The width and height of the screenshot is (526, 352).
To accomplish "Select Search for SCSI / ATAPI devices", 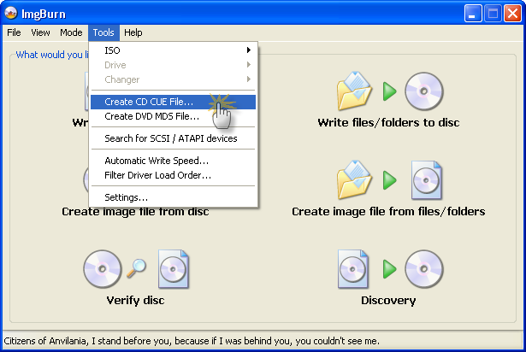I will coord(173,138).
